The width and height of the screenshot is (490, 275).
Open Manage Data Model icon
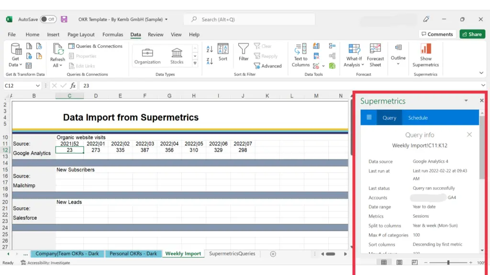point(332,66)
